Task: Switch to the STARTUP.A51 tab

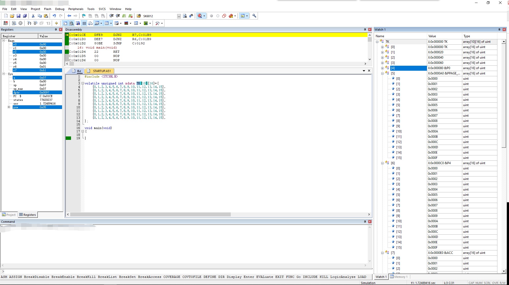Action: point(102,71)
